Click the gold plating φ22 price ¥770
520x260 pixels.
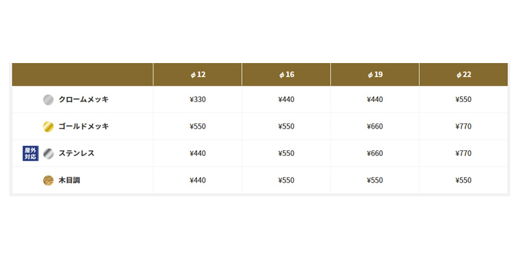pos(463,126)
